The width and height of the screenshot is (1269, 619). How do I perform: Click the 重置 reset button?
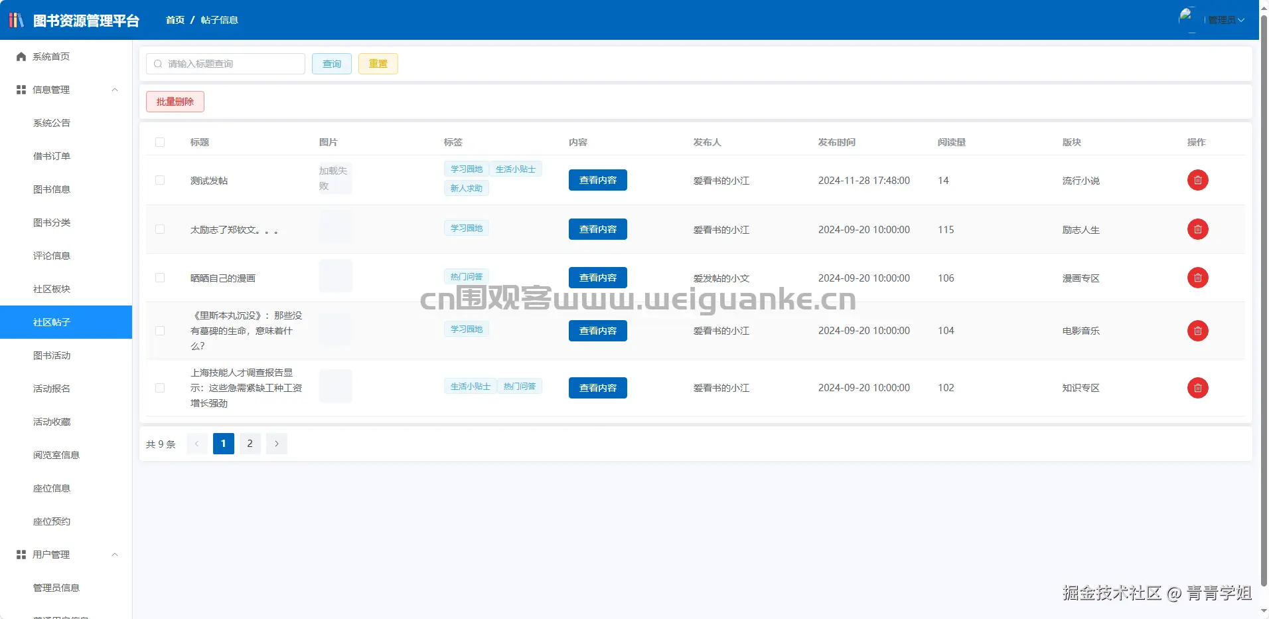(x=378, y=64)
